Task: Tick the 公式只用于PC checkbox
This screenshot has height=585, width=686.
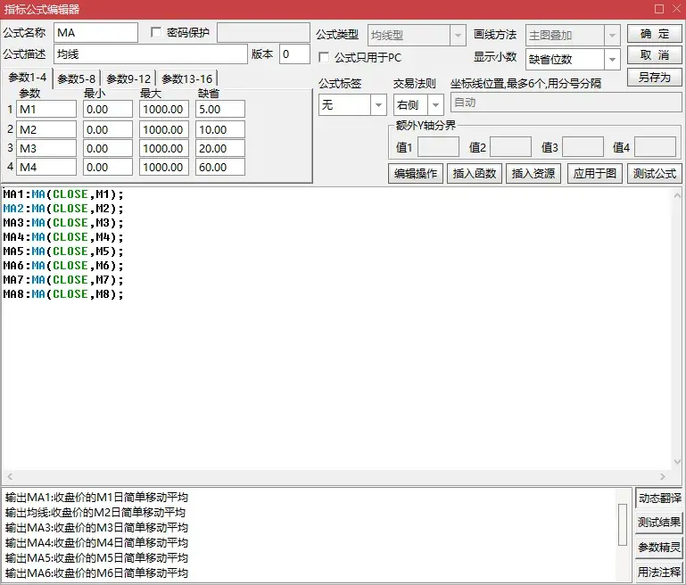Action: pyautogui.click(x=324, y=57)
